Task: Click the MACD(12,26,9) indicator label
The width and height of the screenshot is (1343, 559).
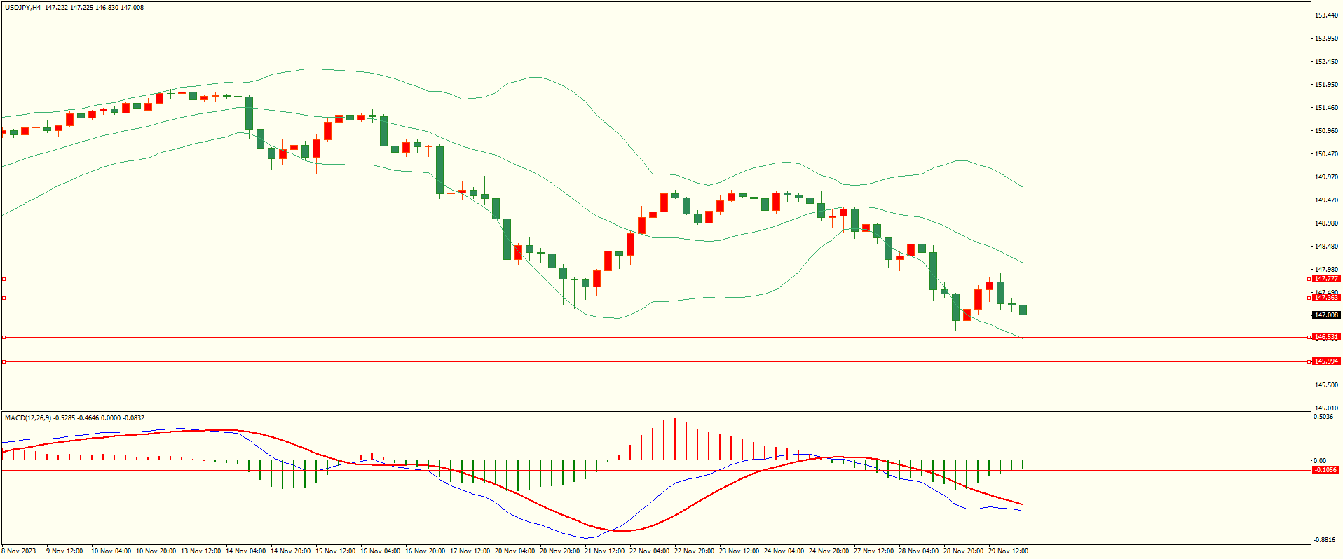Action: [x=27, y=418]
